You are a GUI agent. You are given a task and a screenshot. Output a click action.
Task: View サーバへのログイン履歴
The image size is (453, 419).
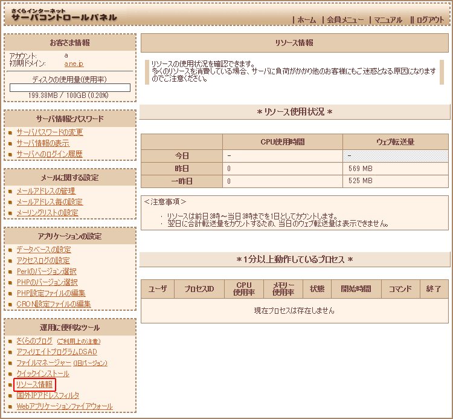click(x=50, y=154)
